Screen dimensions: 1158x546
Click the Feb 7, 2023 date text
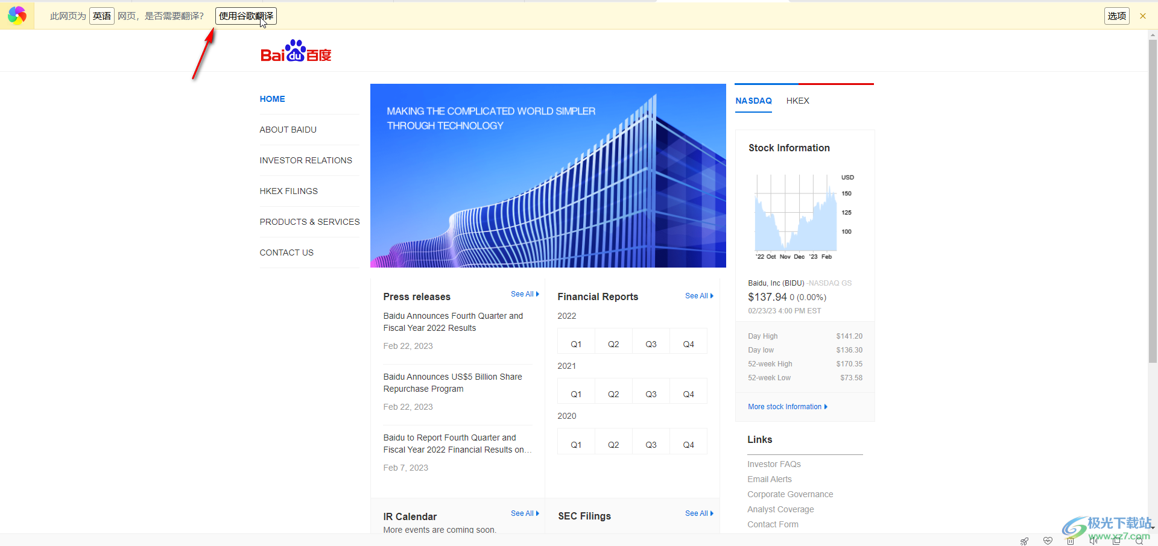(405, 468)
